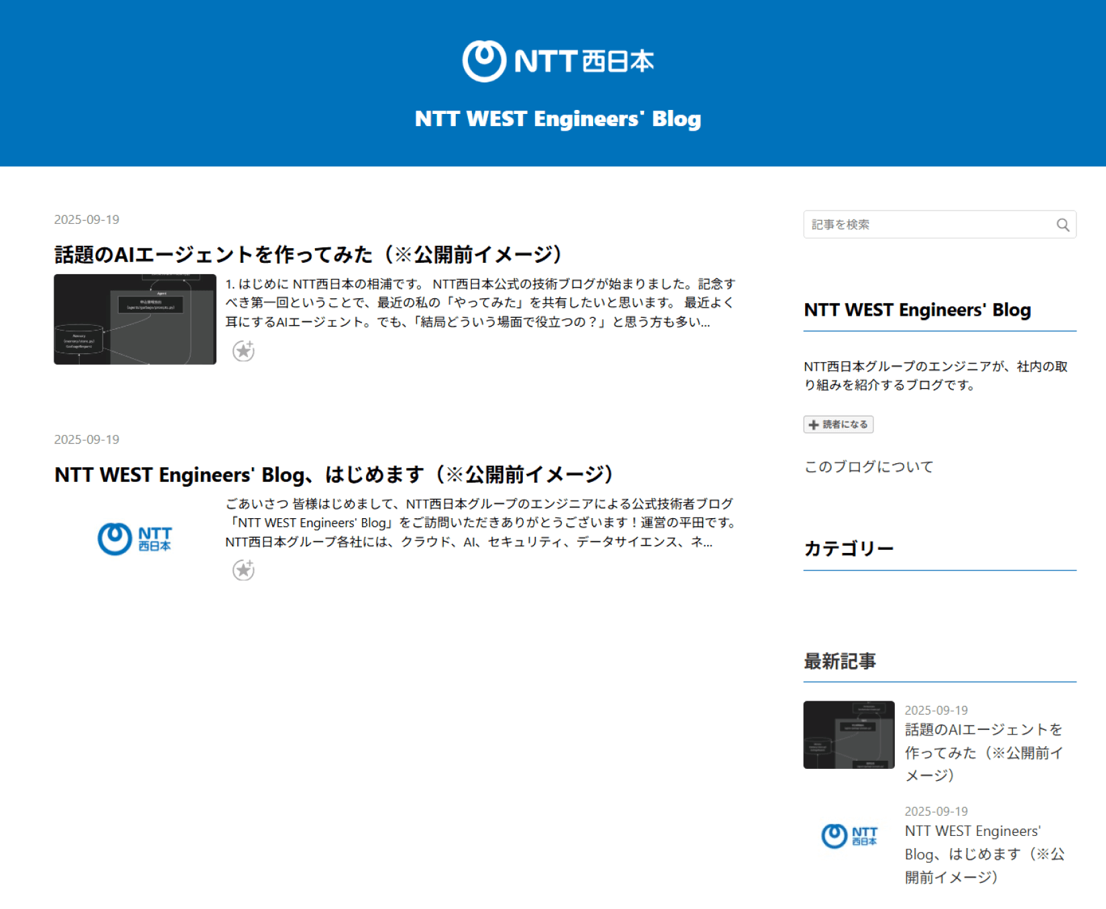Focus the 記事を検索 search field
The width and height of the screenshot is (1106, 909).
tap(927, 225)
